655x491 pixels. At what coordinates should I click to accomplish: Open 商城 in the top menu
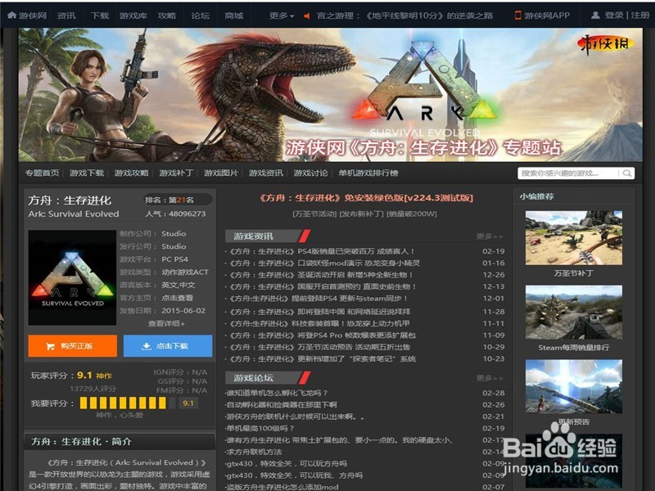coord(234,16)
